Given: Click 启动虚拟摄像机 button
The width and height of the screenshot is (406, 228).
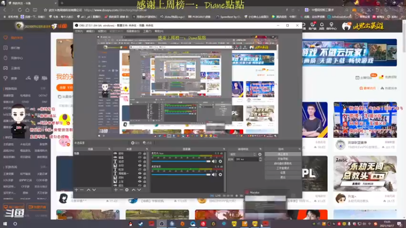Looking at the screenshot, I should [x=283, y=163].
